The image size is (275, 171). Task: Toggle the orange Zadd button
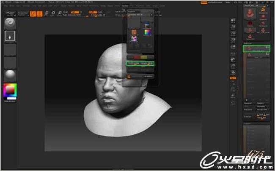[93, 12]
